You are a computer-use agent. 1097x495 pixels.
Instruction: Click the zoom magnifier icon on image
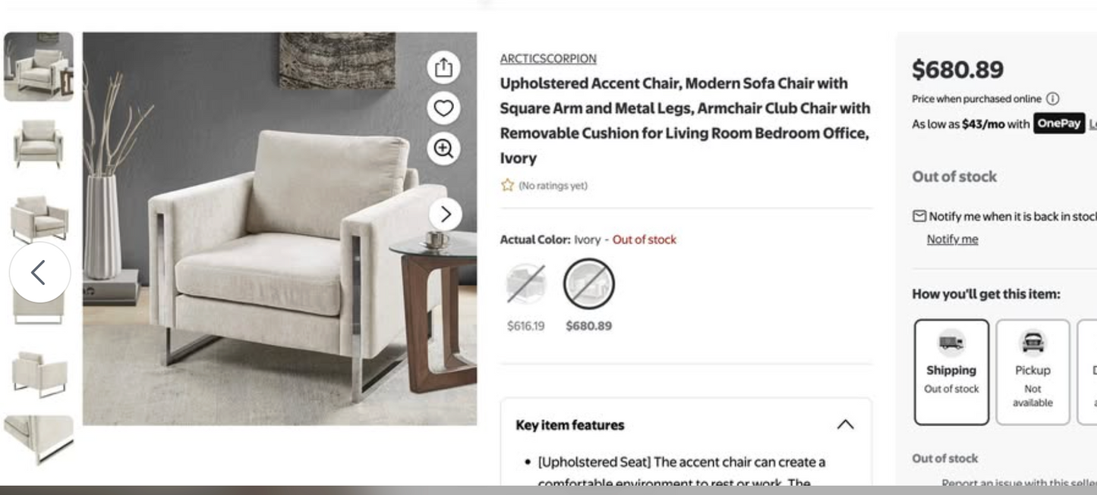pos(443,148)
